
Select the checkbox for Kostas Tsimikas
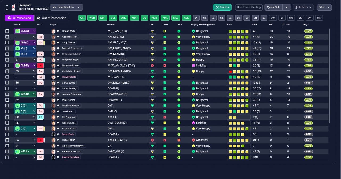(x=7, y=157)
